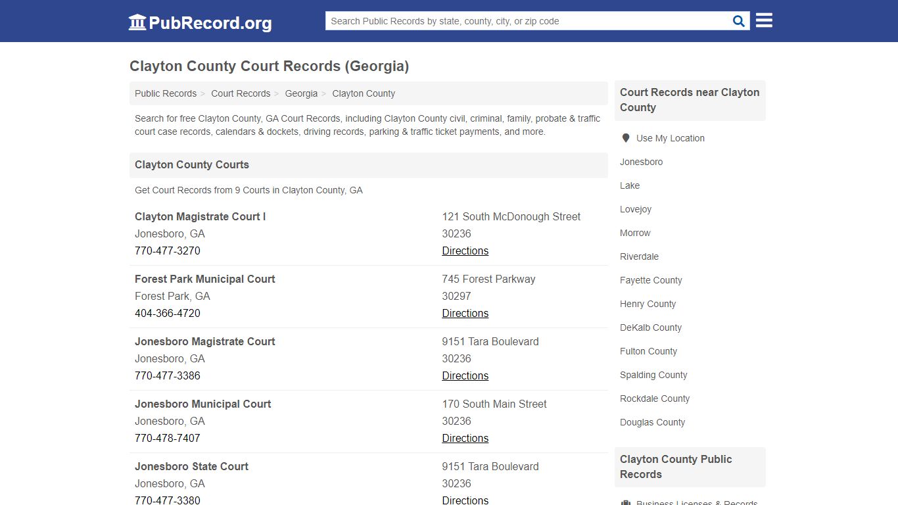Click address 170 South Main Street
Screen dimensions: 898x505
494,404
